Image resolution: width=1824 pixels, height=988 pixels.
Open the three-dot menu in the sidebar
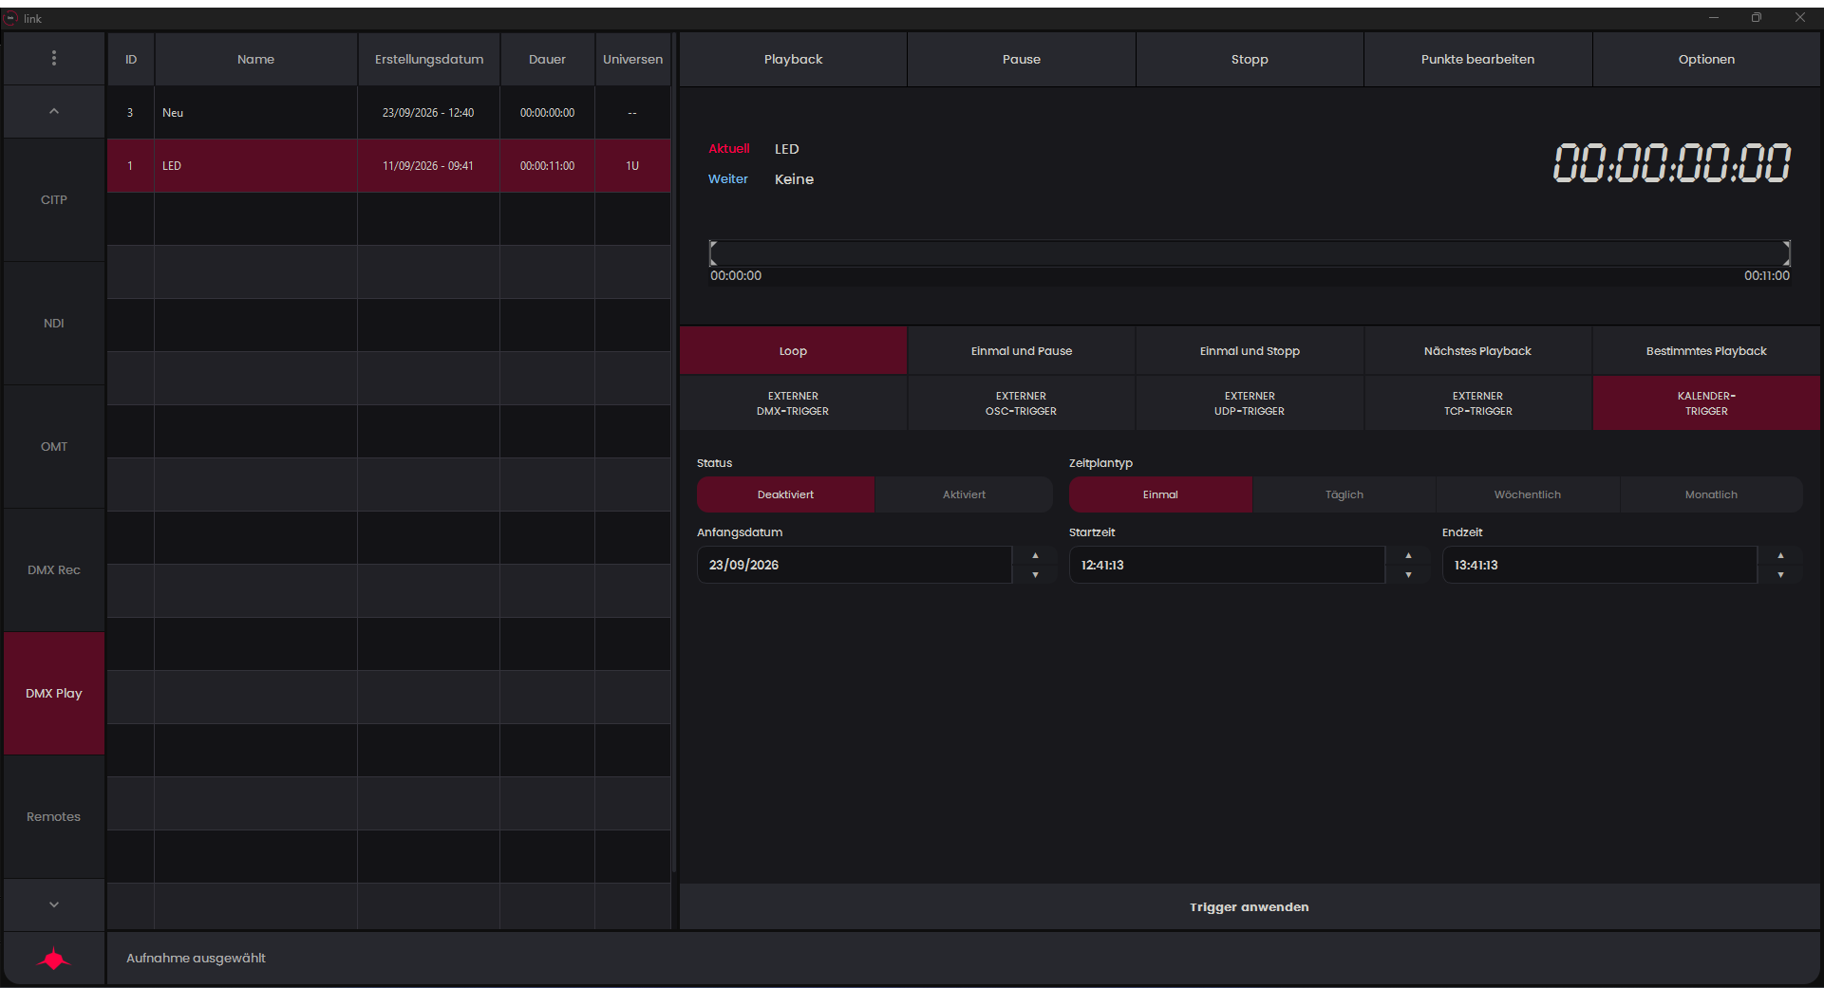pos(54,59)
